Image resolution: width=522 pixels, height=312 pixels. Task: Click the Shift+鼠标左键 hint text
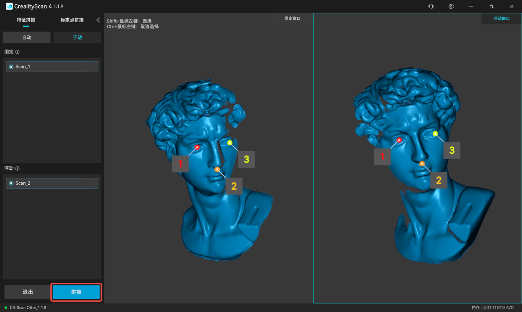tap(129, 21)
